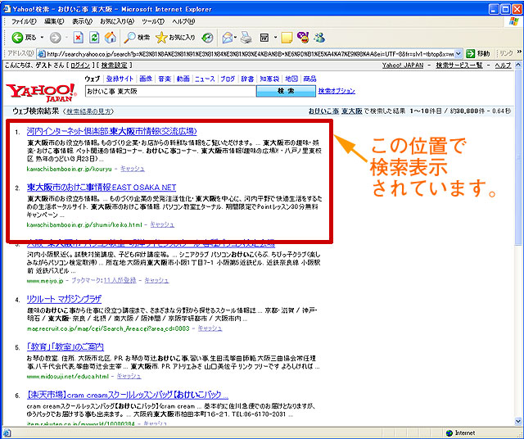Open the ヘルプ(H) menu
Viewport: 524px width, 439px height.
click(183, 21)
